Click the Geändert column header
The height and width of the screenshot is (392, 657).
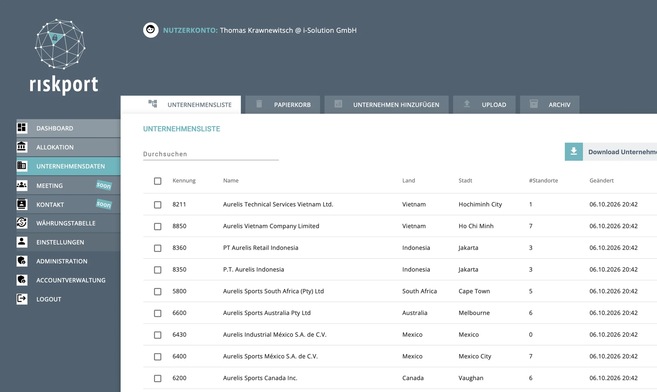(x=602, y=180)
